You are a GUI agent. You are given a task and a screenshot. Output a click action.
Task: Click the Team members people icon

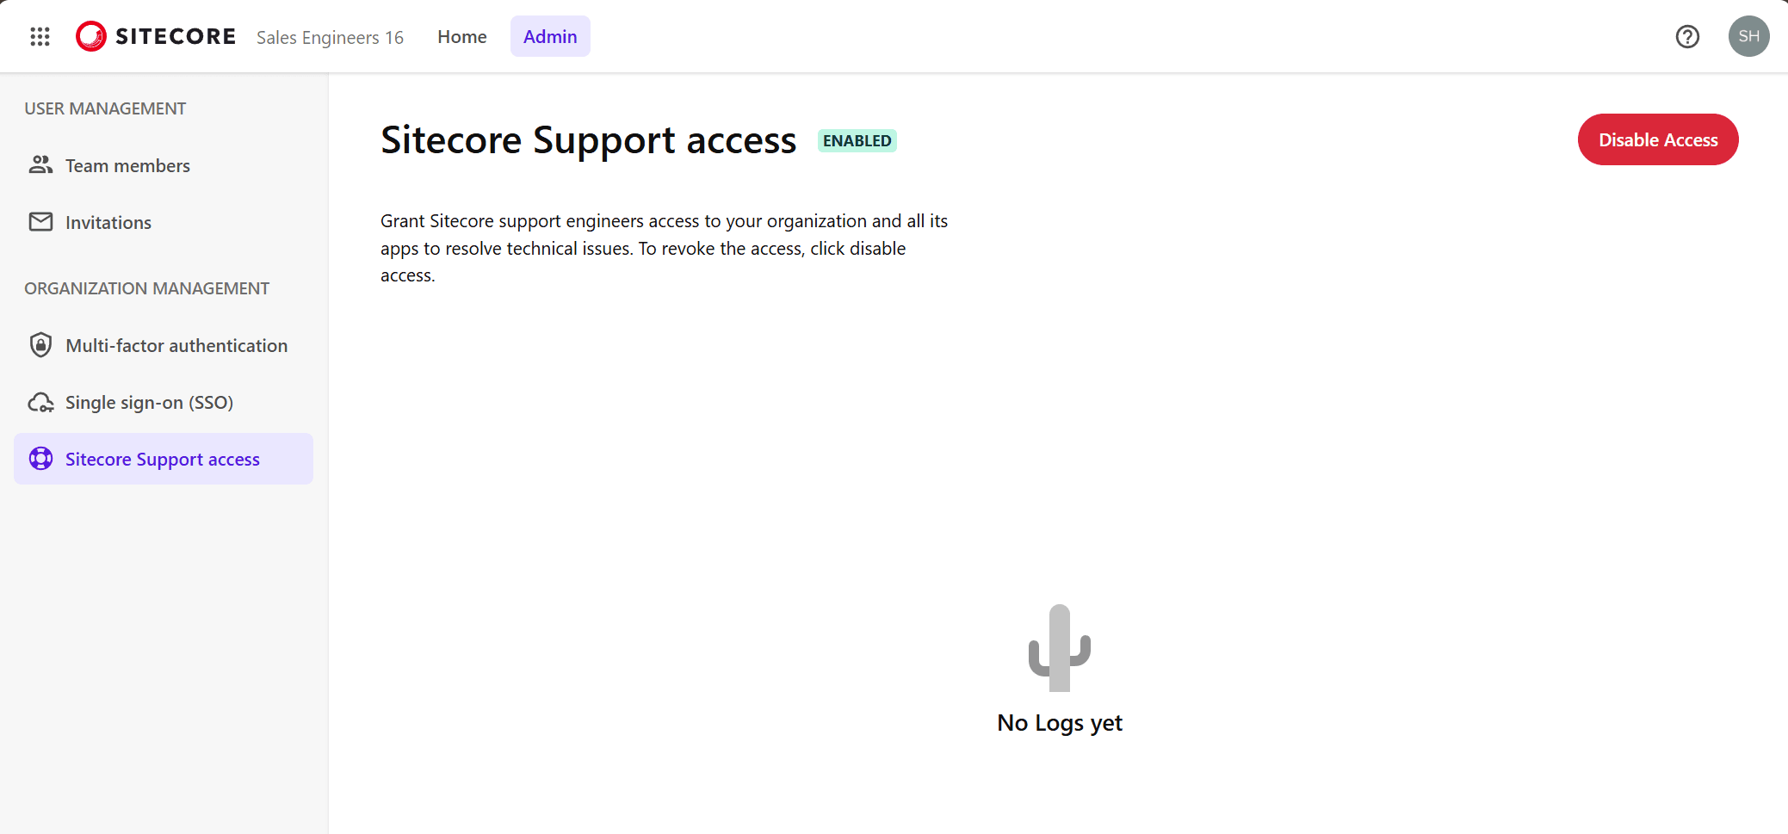[40, 165]
